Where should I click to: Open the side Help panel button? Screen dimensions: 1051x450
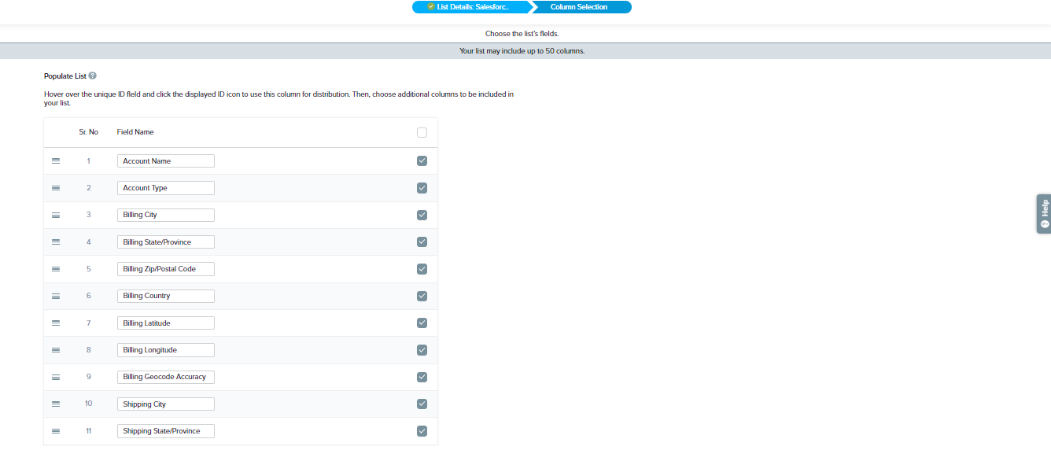tap(1043, 213)
